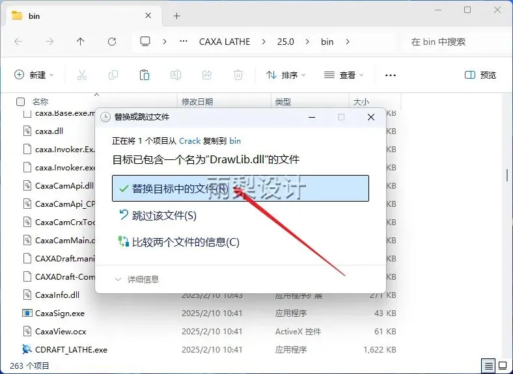Select the CaxaCamCrxToo file row
The image size is (513, 374).
point(59,222)
